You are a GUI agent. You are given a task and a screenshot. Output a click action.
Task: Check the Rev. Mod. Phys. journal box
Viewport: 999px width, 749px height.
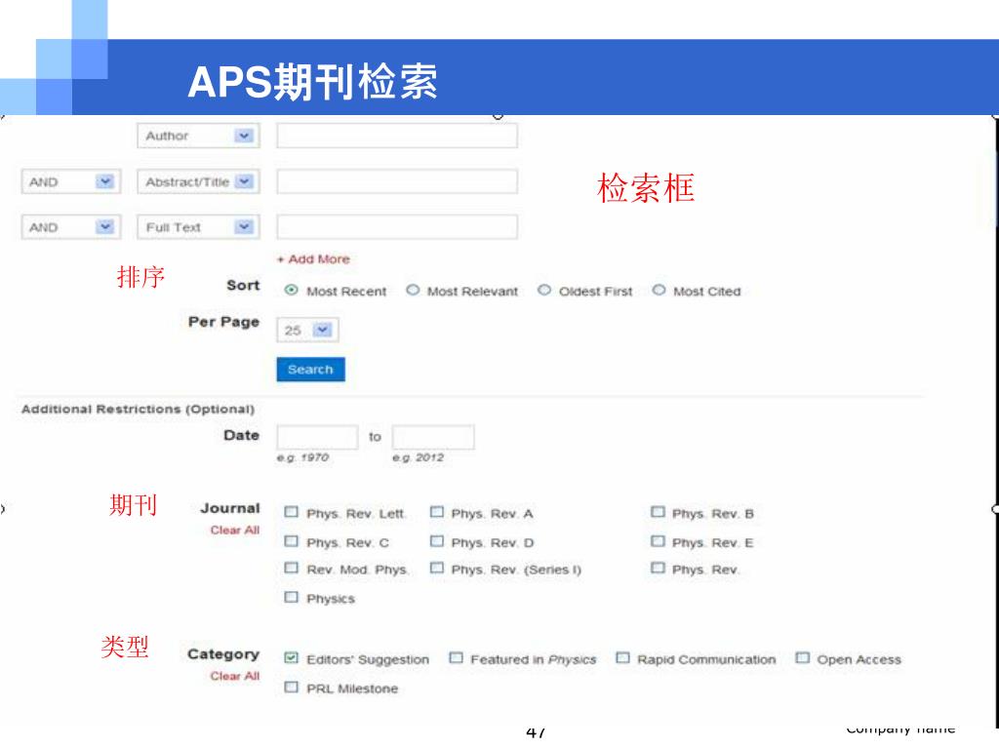pyautogui.click(x=291, y=569)
